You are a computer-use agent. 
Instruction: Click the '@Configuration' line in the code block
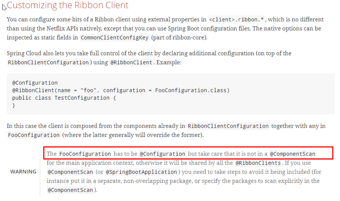(x=35, y=83)
